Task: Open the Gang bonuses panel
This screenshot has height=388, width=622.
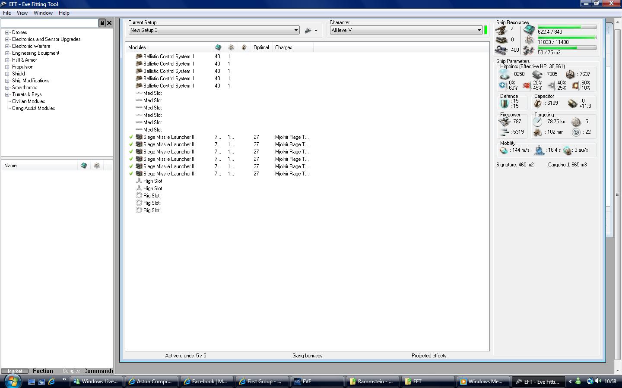Action: (x=307, y=356)
